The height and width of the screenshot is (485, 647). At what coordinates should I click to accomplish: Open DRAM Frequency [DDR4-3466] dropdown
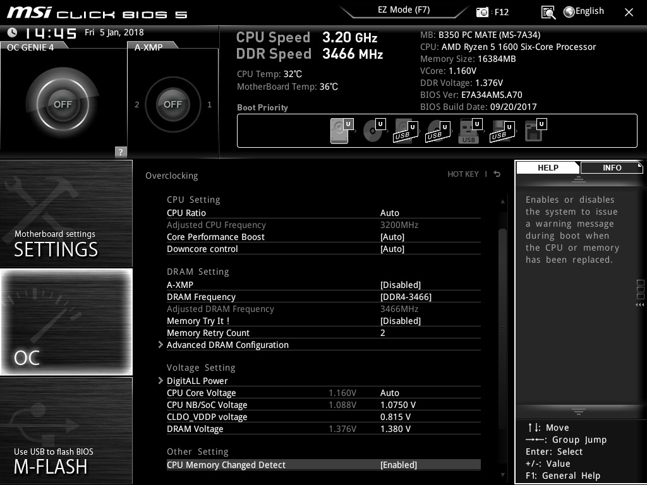[x=406, y=297]
